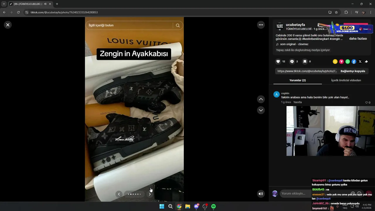Open Chrome profile avatar
Image resolution: width=375 pixels, height=211 pixels.
[x=364, y=12]
